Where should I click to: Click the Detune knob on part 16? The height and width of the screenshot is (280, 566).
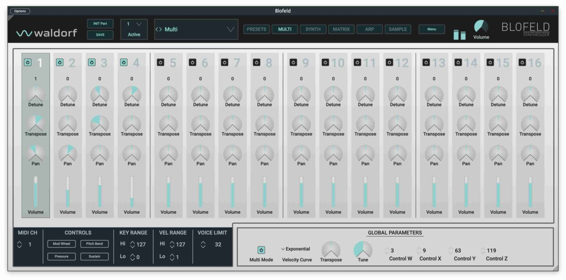pos(530,94)
